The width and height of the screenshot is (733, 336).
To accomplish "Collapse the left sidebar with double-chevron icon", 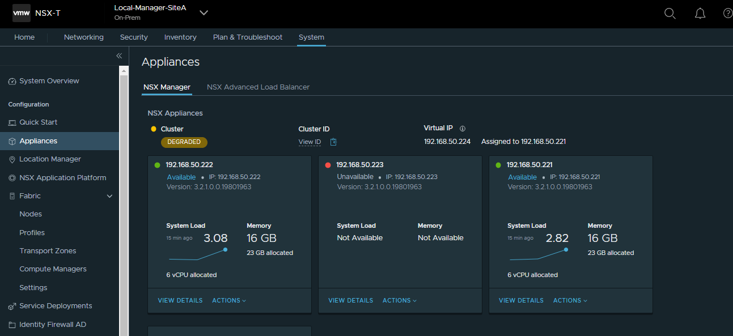I will 119,56.
